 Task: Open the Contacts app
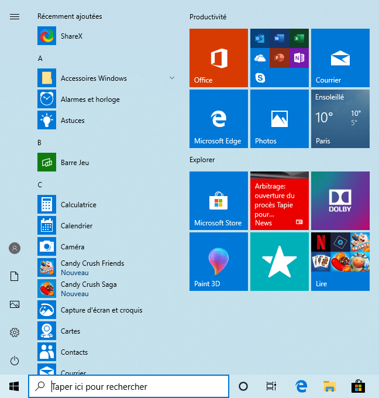pyautogui.click(x=106, y=352)
